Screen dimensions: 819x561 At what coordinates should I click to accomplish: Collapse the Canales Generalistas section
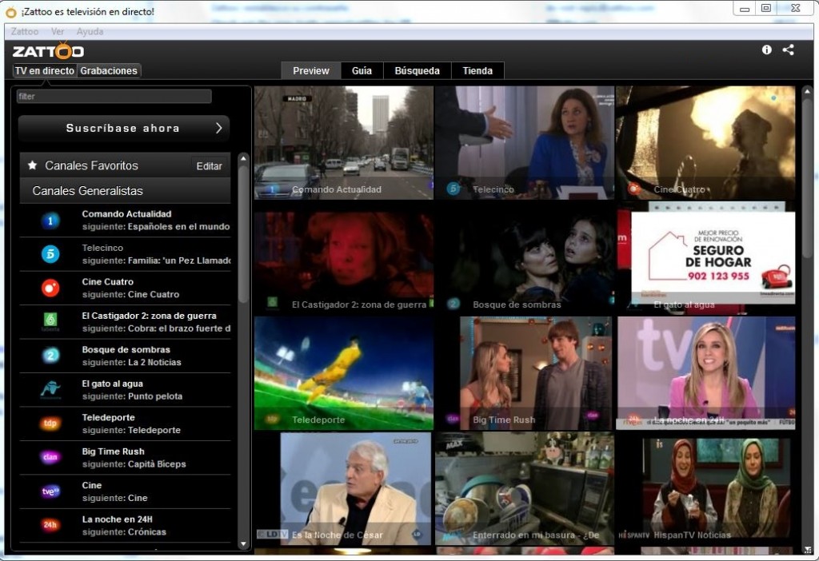click(88, 191)
